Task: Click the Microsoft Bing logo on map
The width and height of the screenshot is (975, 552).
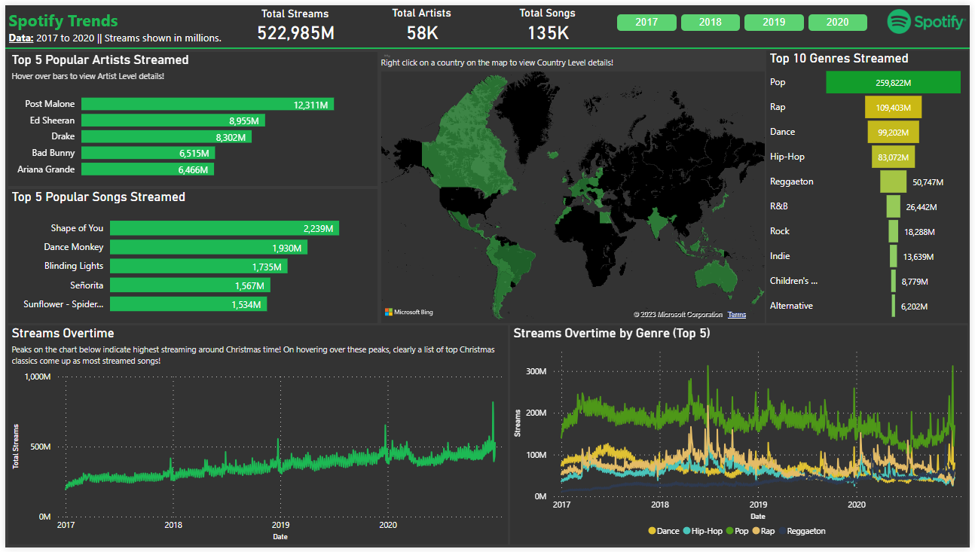Action: pos(409,312)
